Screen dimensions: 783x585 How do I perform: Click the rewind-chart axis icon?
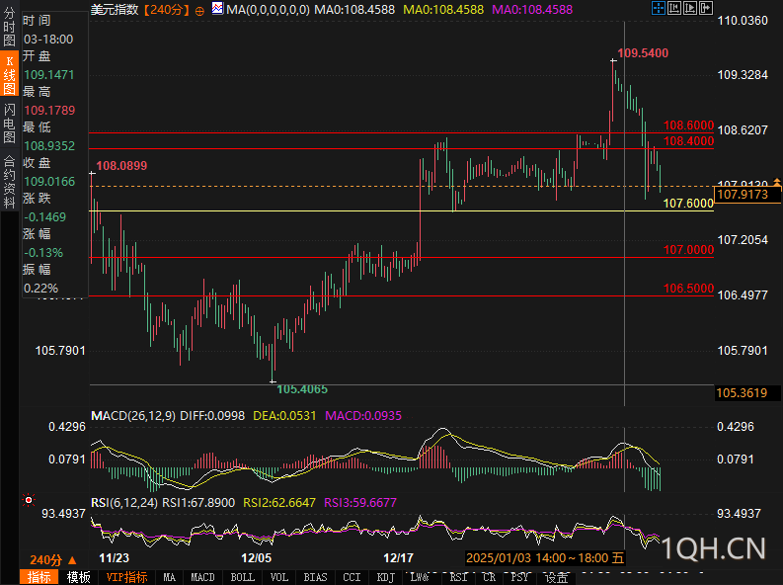(x=674, y=8)
